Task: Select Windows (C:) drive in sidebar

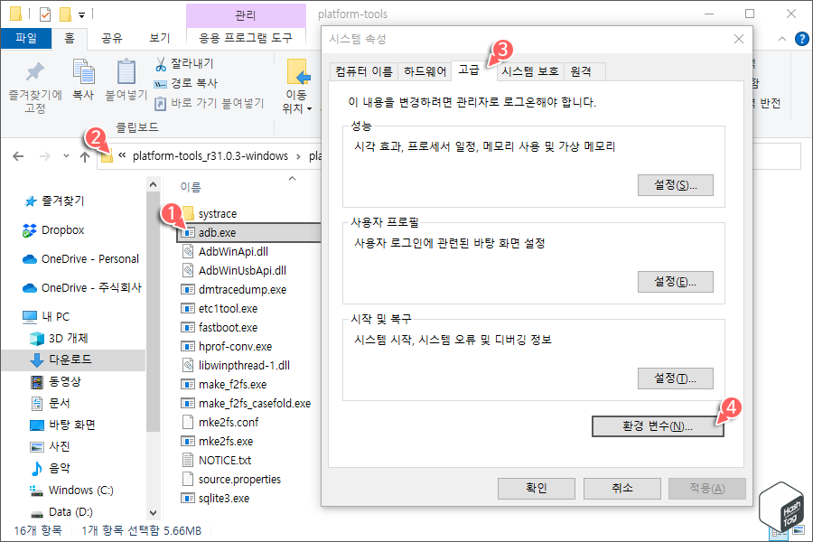Action: [71, 491]
